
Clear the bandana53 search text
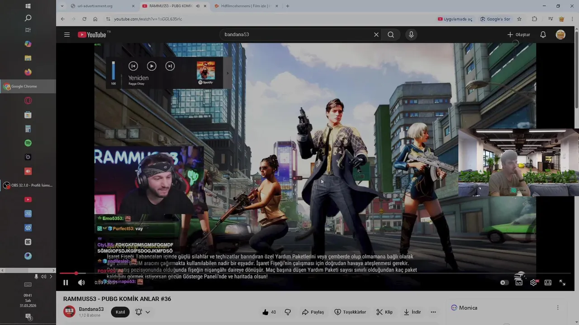(376, 35)
